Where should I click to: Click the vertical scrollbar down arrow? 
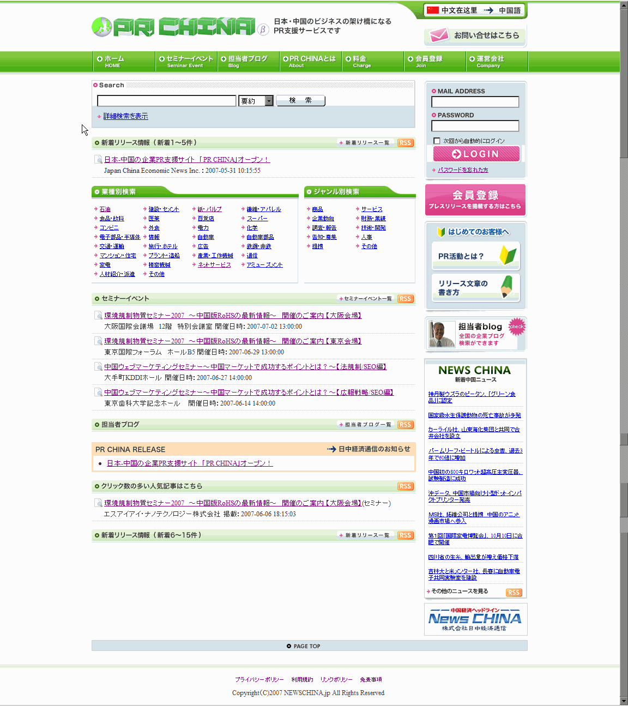click(x=624, y=701)
